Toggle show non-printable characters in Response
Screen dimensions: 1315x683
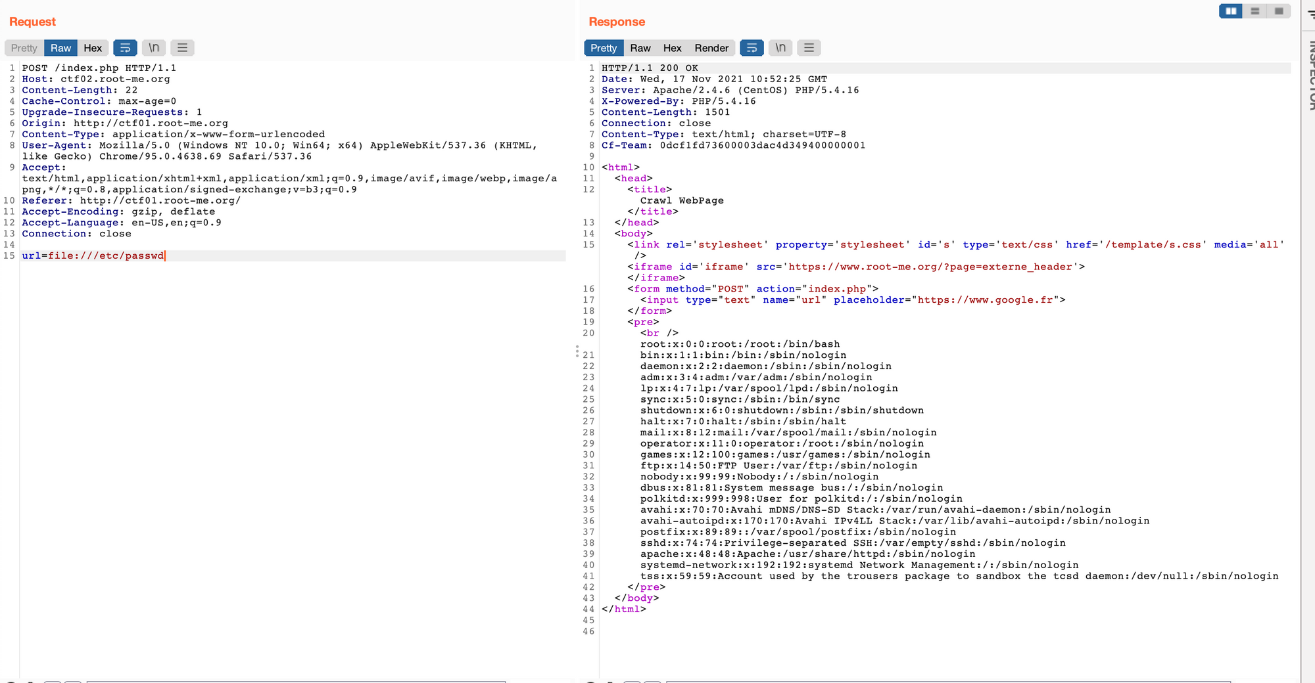pos(780,48)
